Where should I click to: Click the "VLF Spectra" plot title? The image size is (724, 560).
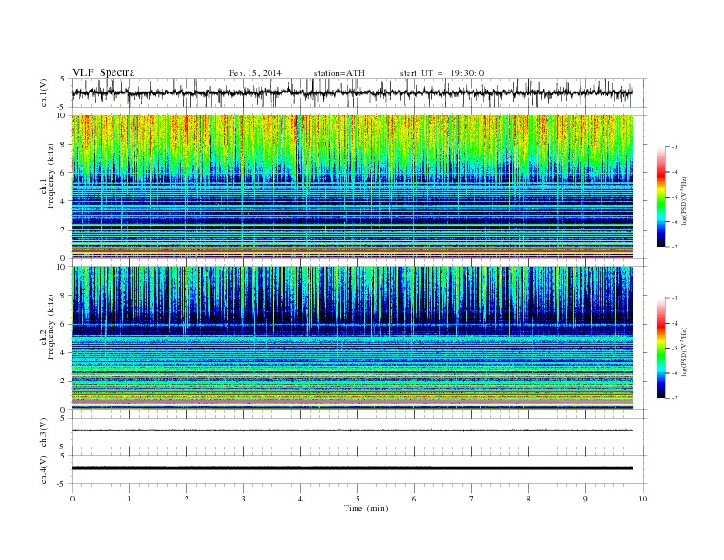tap(103, 72)
